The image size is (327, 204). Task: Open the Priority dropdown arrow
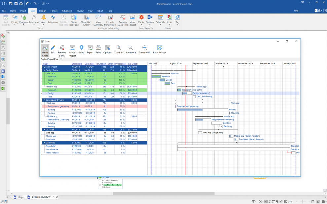click(15, 24)
